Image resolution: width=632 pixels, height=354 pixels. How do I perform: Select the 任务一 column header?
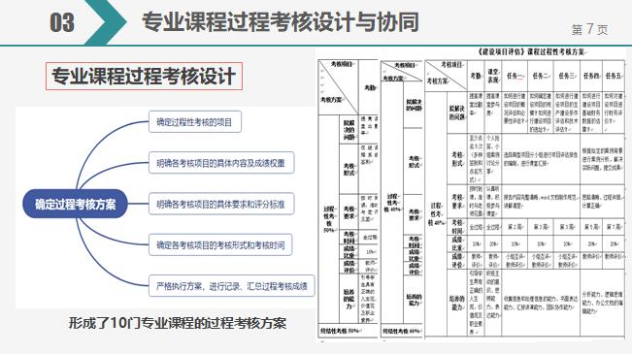click(515, 76)
